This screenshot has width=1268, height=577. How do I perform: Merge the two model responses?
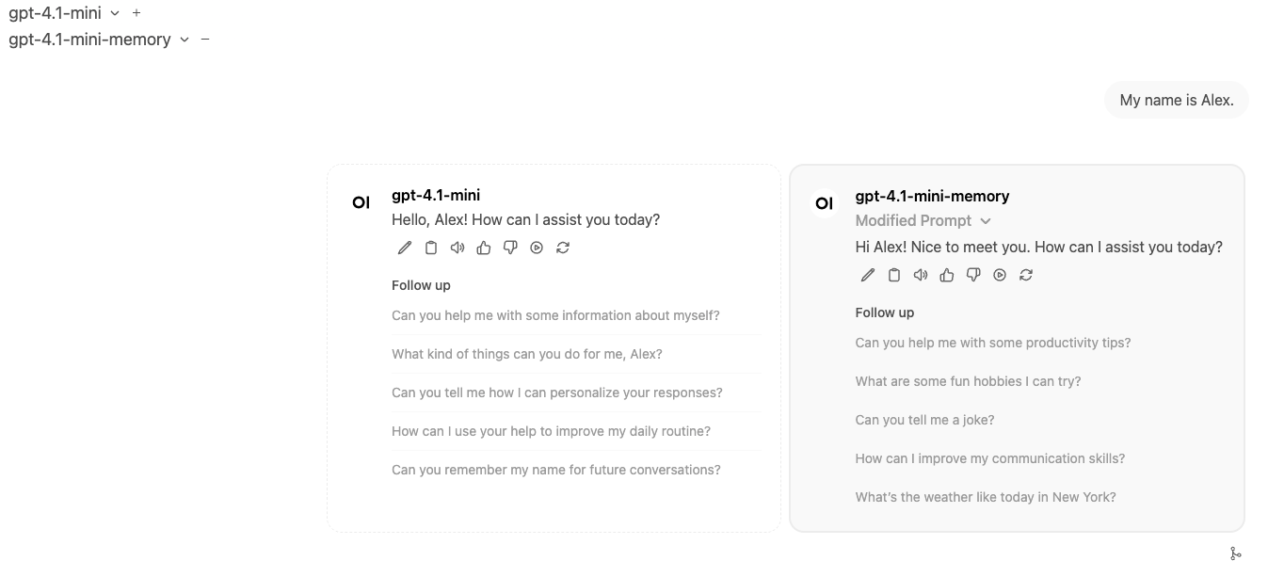tap(1236, 553)
